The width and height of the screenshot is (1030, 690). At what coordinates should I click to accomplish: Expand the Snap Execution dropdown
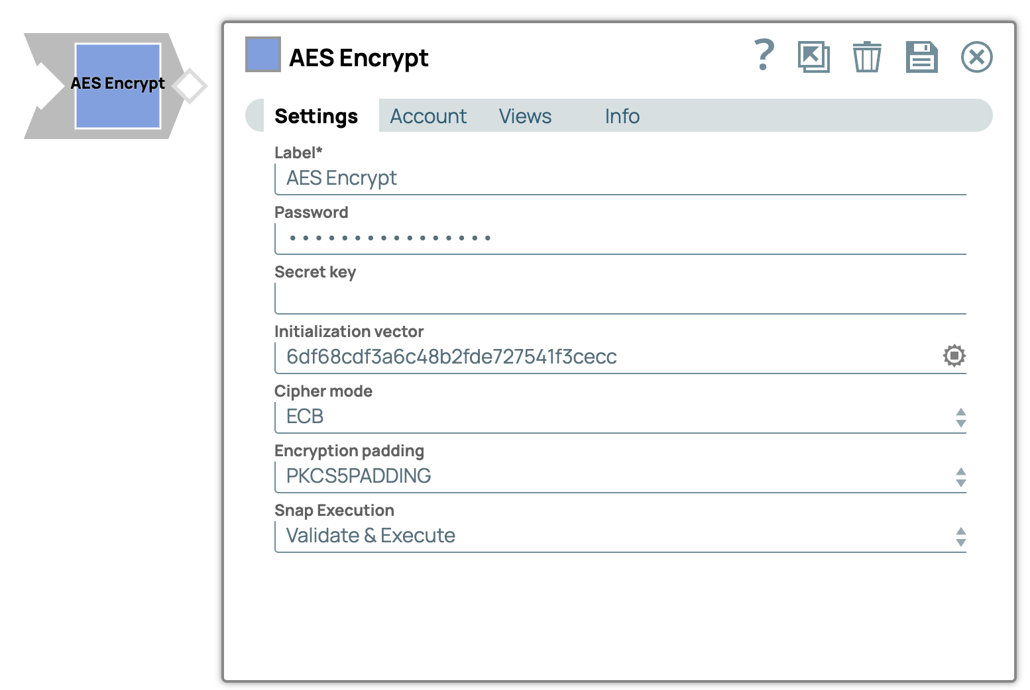click(619, 536)
